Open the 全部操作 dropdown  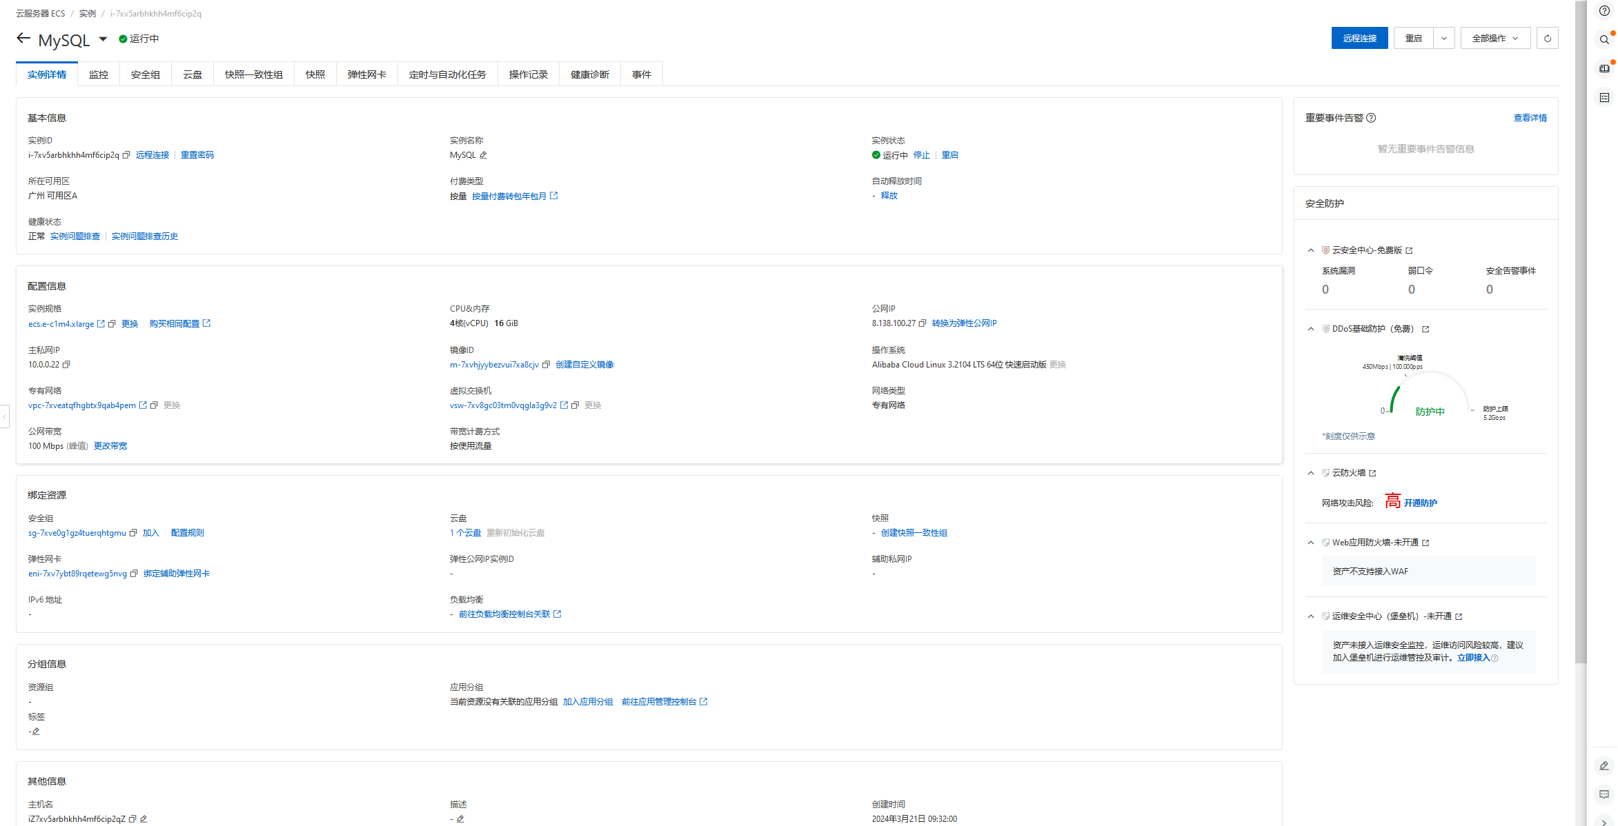click(1494, 39)
